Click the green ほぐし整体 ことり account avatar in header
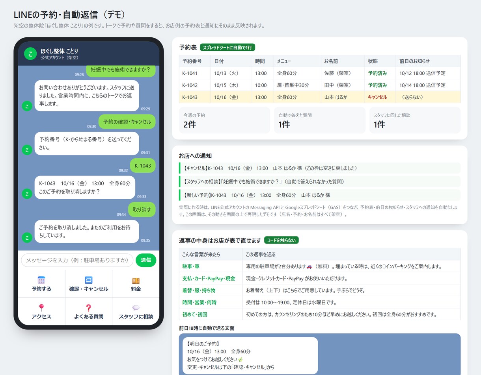 (30, 54)
